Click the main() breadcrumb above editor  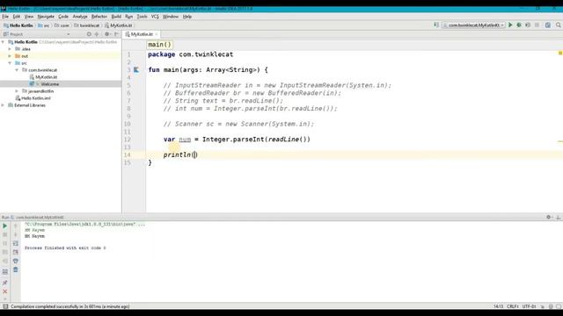coord(159,45)
